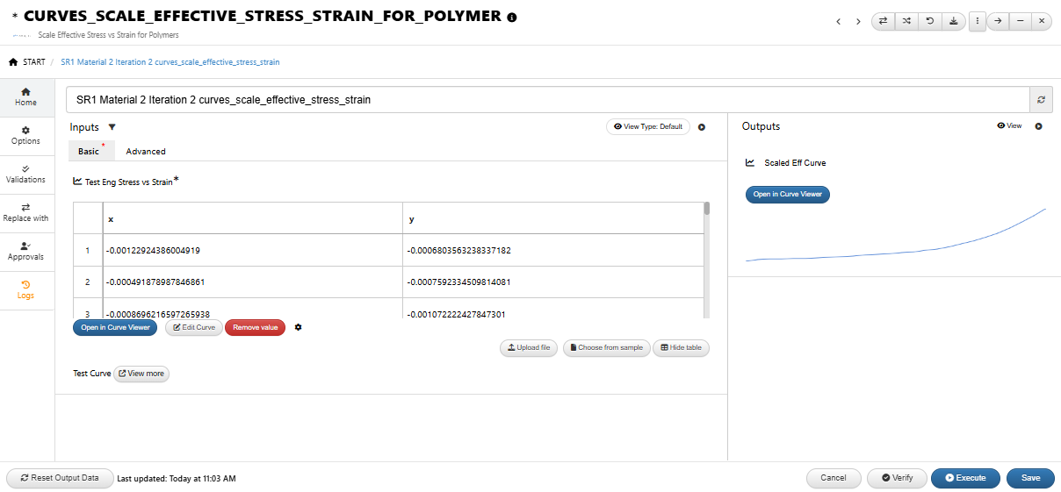Screen dimensions: 1061x492
Task: Hide the table with Hide table button
Action: click(x=681, y=347)
